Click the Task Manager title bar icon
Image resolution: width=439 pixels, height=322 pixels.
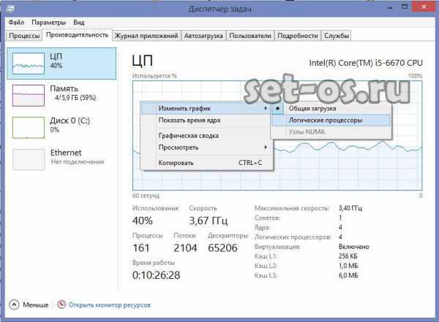coord(10,8)
